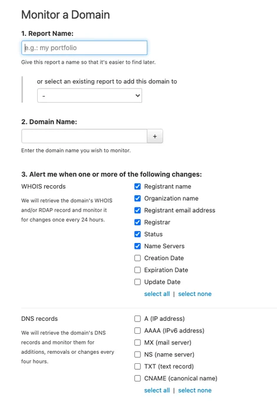This screenshot has width=277, height=401.
Task: Enable the Update Date checkbox
Action: pyautogui.click(x=137, y=282)
